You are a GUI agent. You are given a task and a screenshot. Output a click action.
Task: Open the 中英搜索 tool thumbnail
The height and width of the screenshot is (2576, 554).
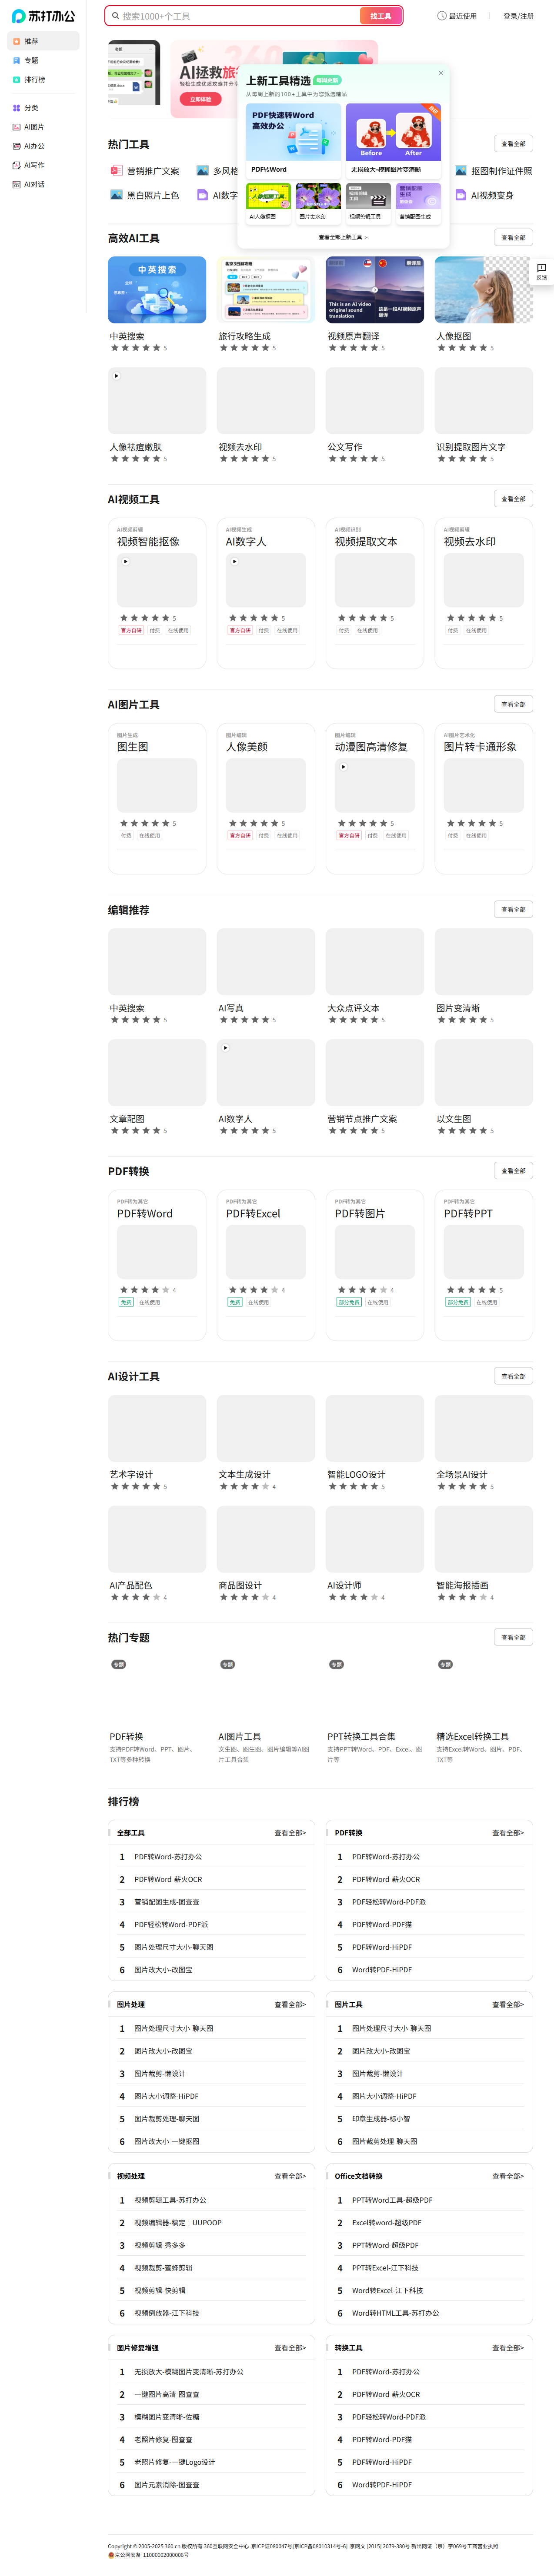tap(157, 290)
